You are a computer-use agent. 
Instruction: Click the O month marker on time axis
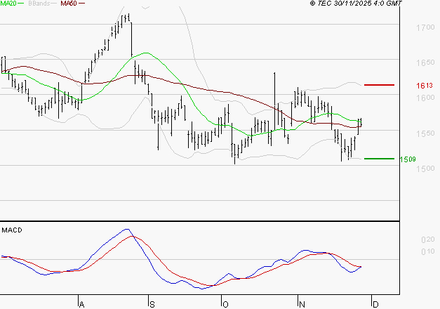tap(225, 305)
